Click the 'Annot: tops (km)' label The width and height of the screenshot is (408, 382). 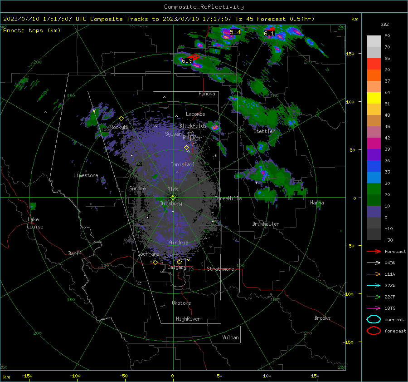coord(32,30)
